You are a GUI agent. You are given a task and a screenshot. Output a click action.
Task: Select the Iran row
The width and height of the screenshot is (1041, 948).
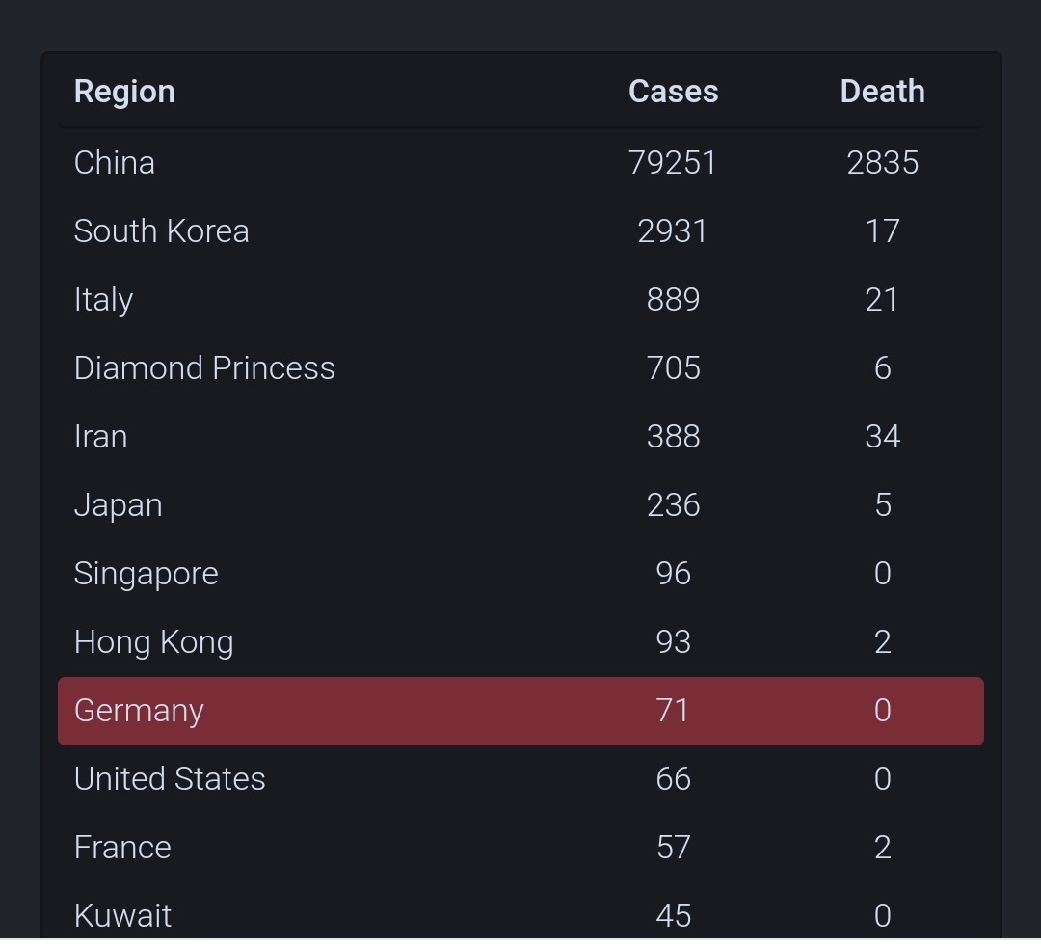(520, 437)
